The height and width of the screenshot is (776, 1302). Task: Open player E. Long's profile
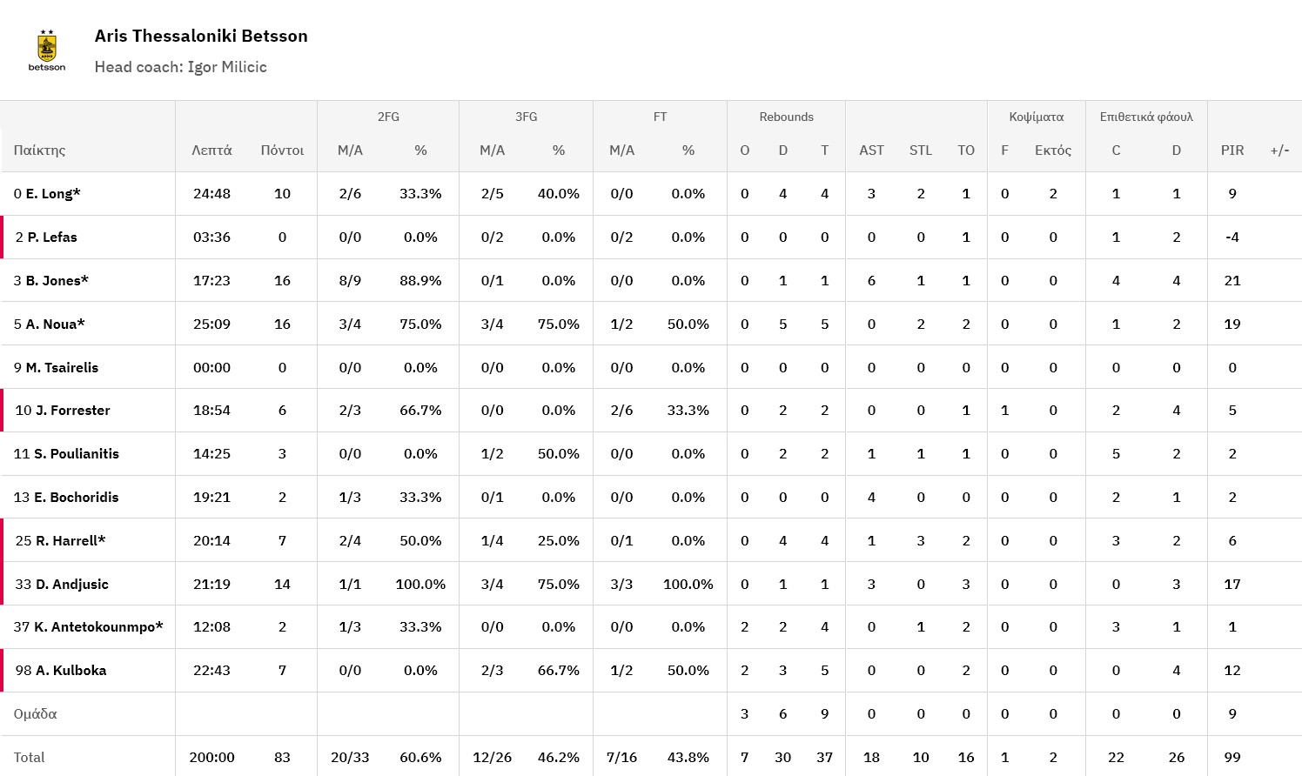52,194
